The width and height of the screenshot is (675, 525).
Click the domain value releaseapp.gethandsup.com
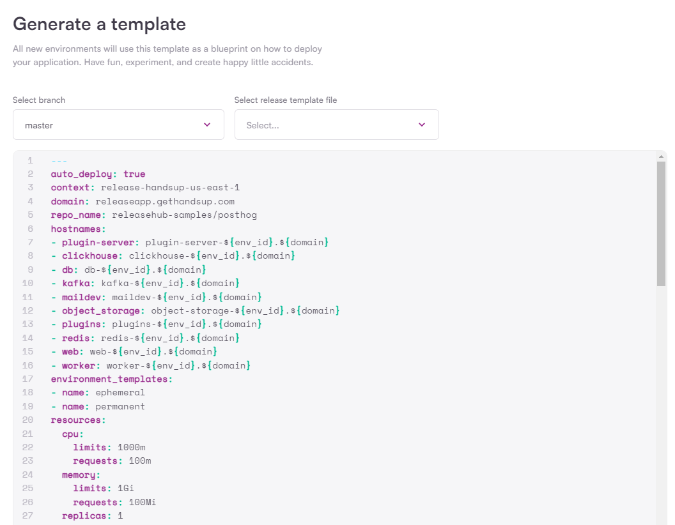point(165,201)
